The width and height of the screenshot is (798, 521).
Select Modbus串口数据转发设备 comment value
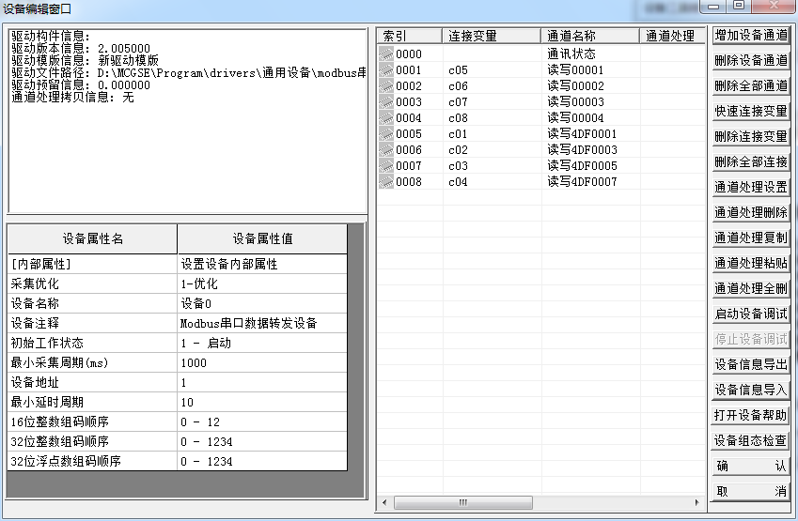pyautogui.click(x=262, y=323)
